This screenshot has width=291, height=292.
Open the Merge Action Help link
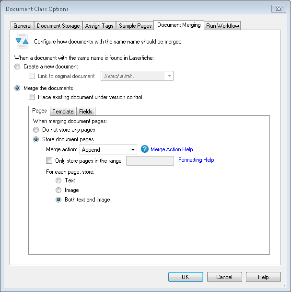tap(172, 149)
